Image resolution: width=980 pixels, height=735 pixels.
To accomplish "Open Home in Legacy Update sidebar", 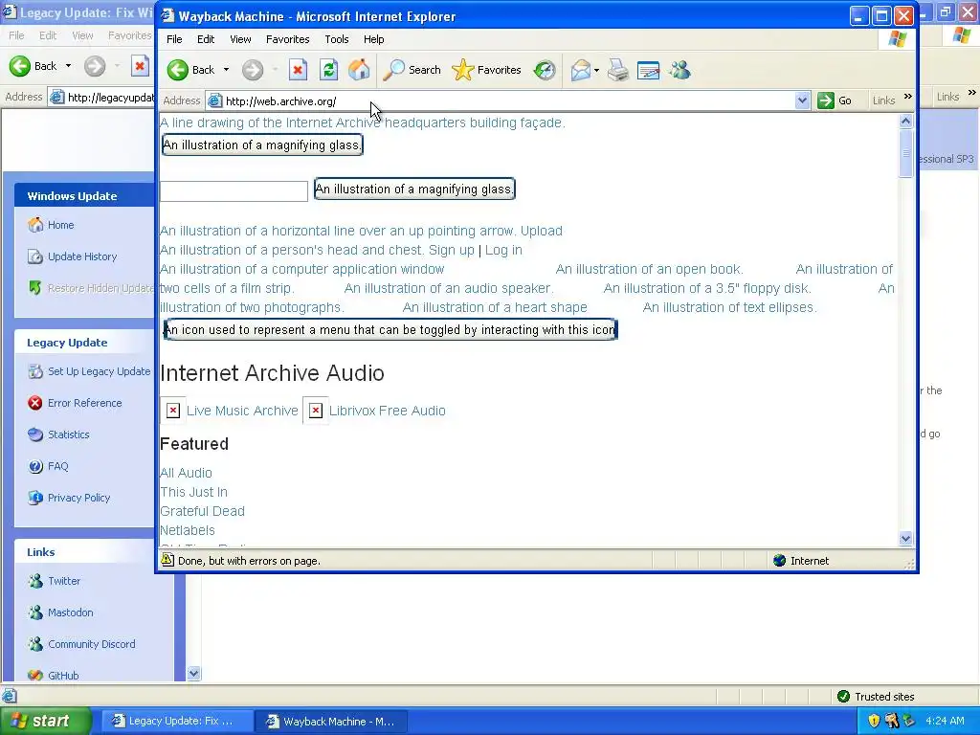I will coord(60,225).
